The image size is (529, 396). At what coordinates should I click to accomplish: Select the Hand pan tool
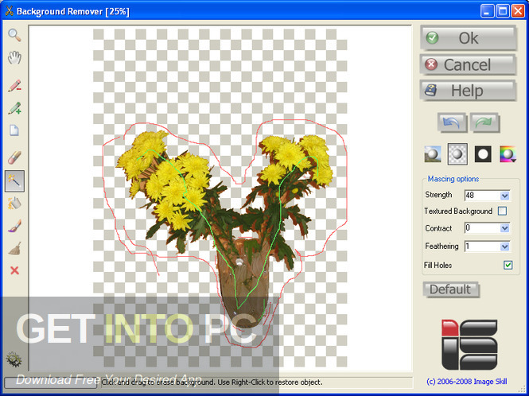[14, 58]
